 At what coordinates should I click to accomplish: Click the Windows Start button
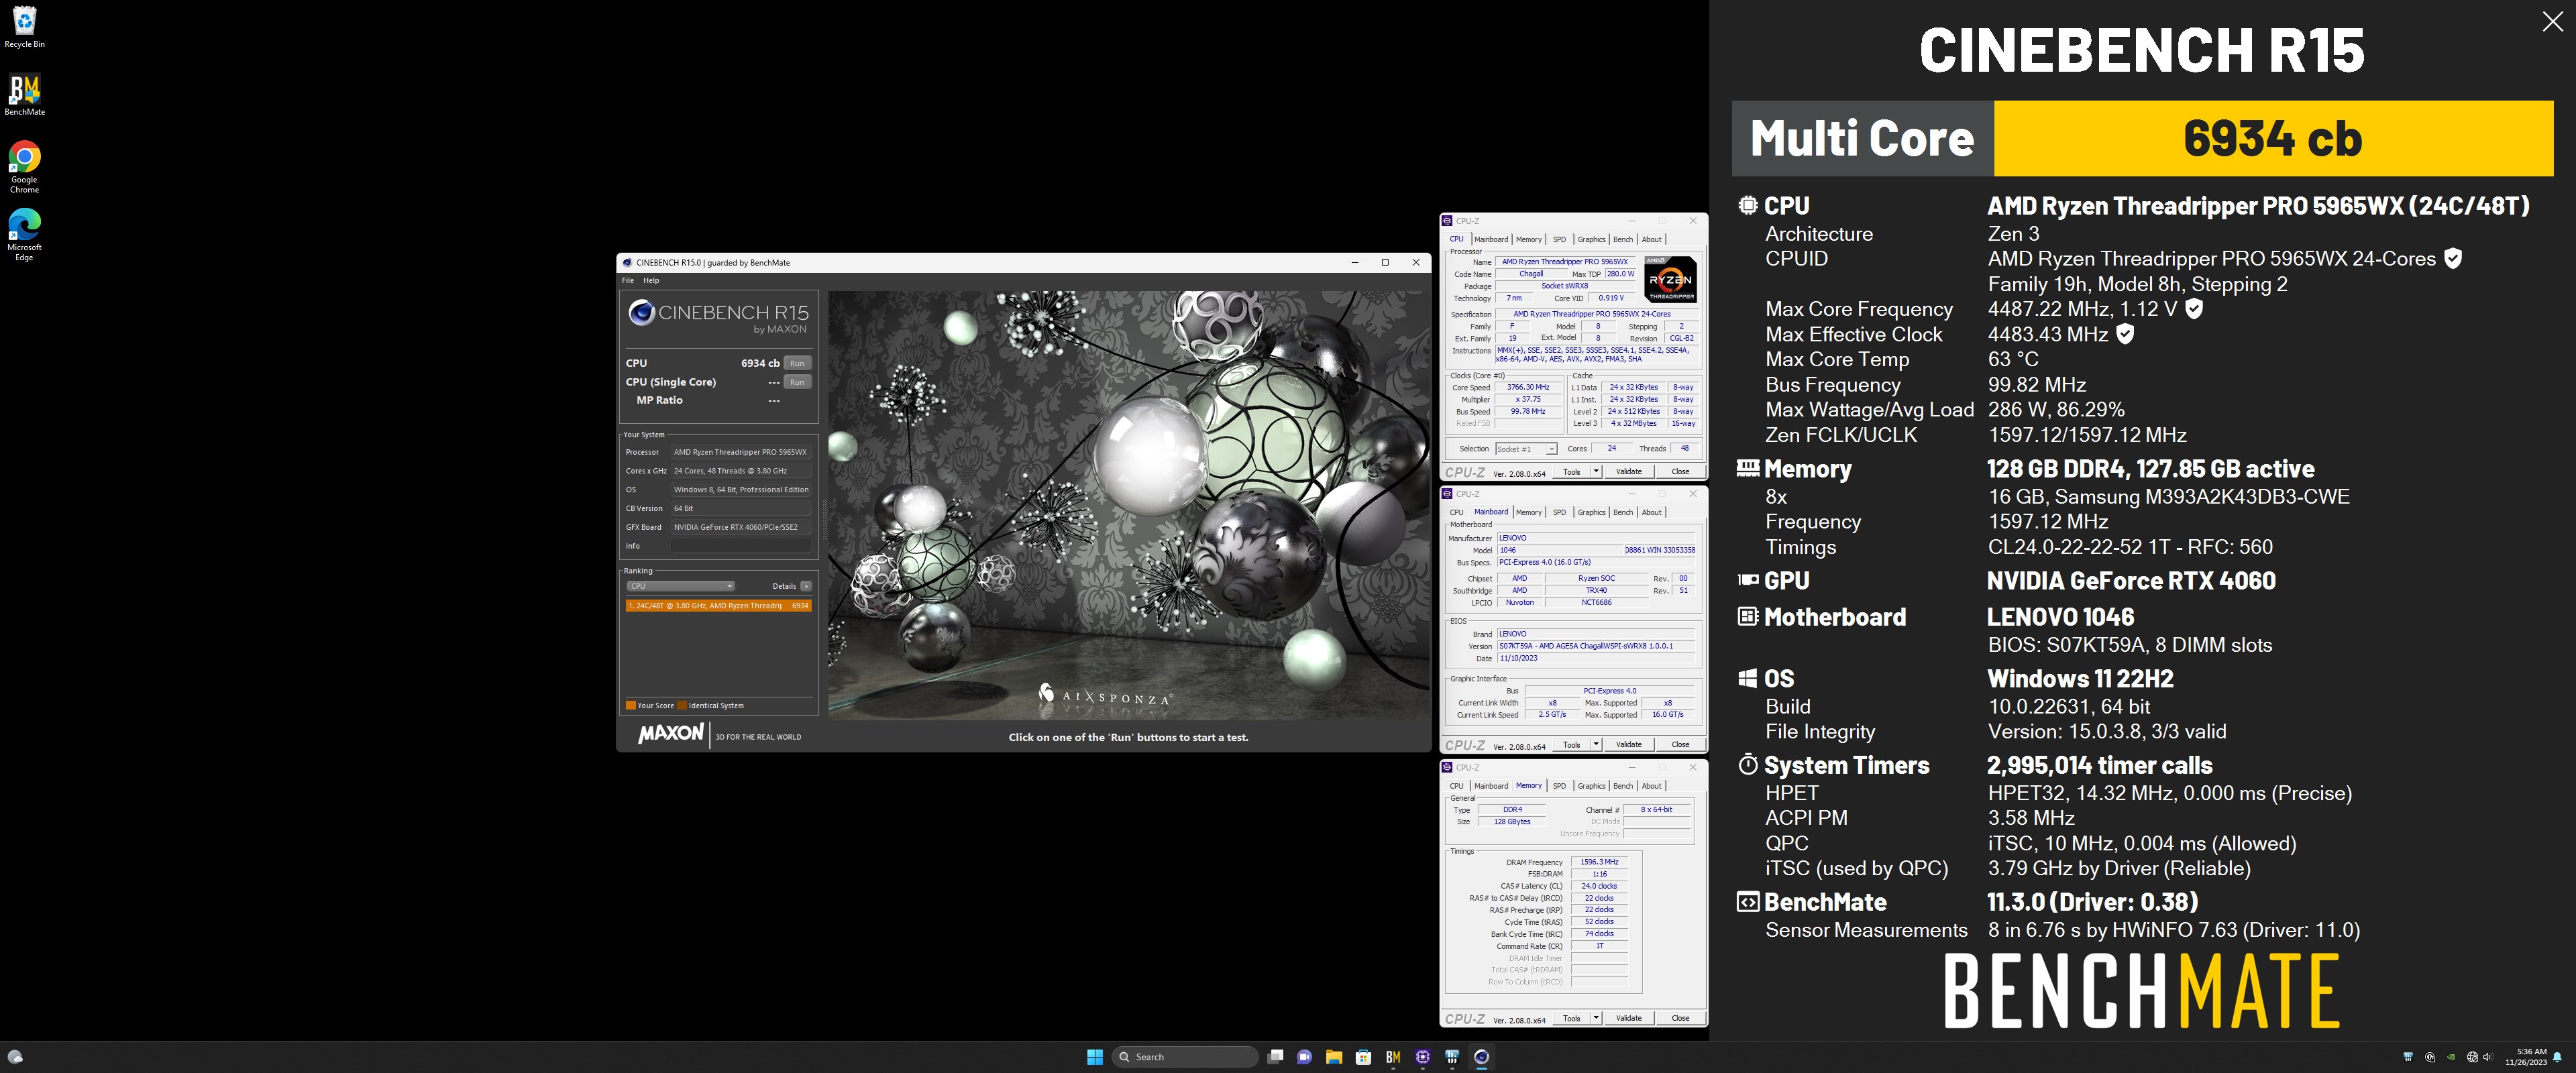(x=1095, y=1057)
